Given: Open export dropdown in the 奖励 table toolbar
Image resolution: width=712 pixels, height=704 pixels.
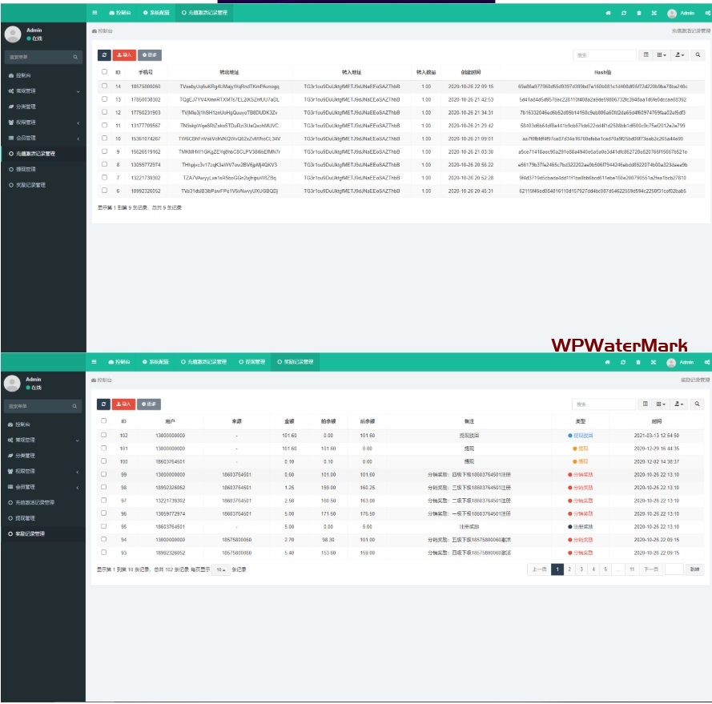Looking at the screenshot, I should pos(679,404).
